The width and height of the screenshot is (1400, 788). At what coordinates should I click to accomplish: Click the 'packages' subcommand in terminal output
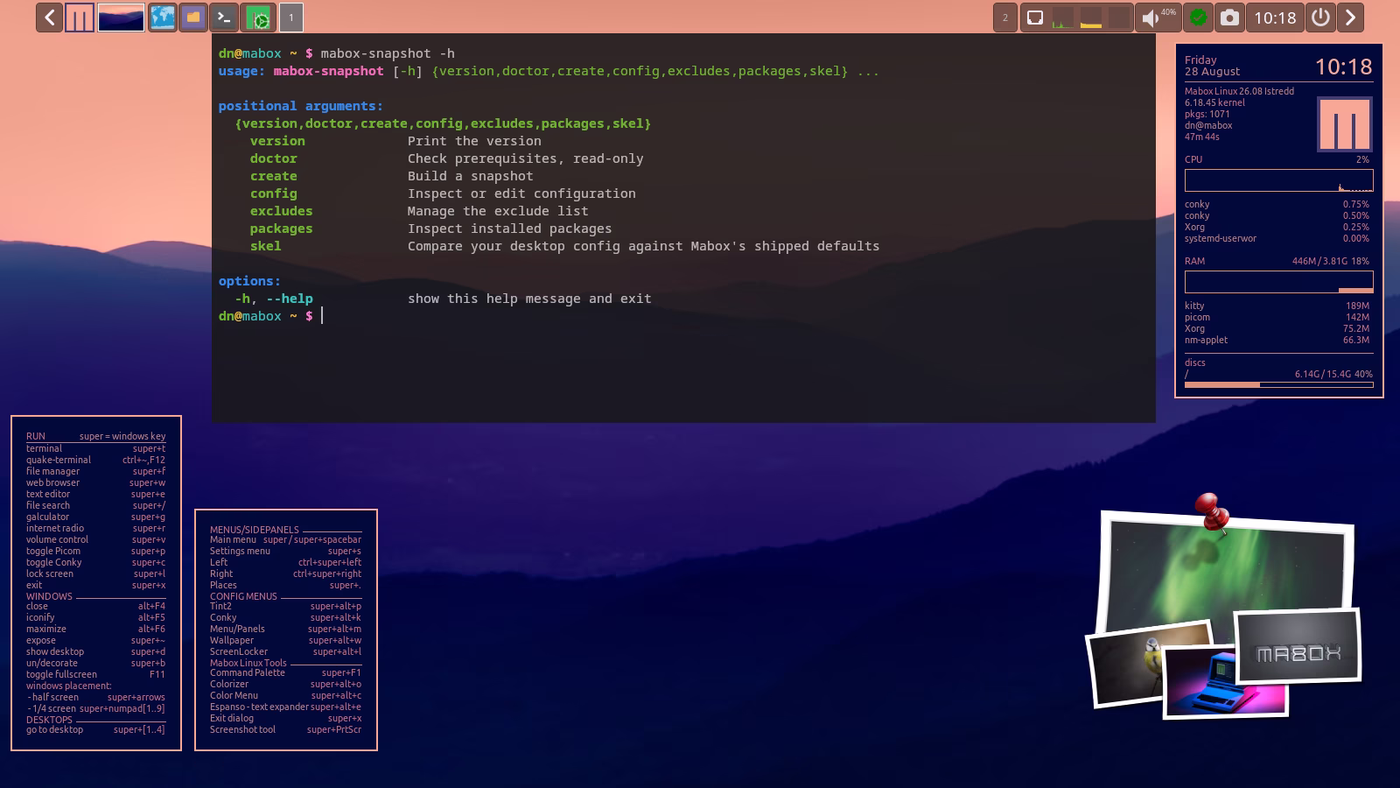click(x=281, y=229)
